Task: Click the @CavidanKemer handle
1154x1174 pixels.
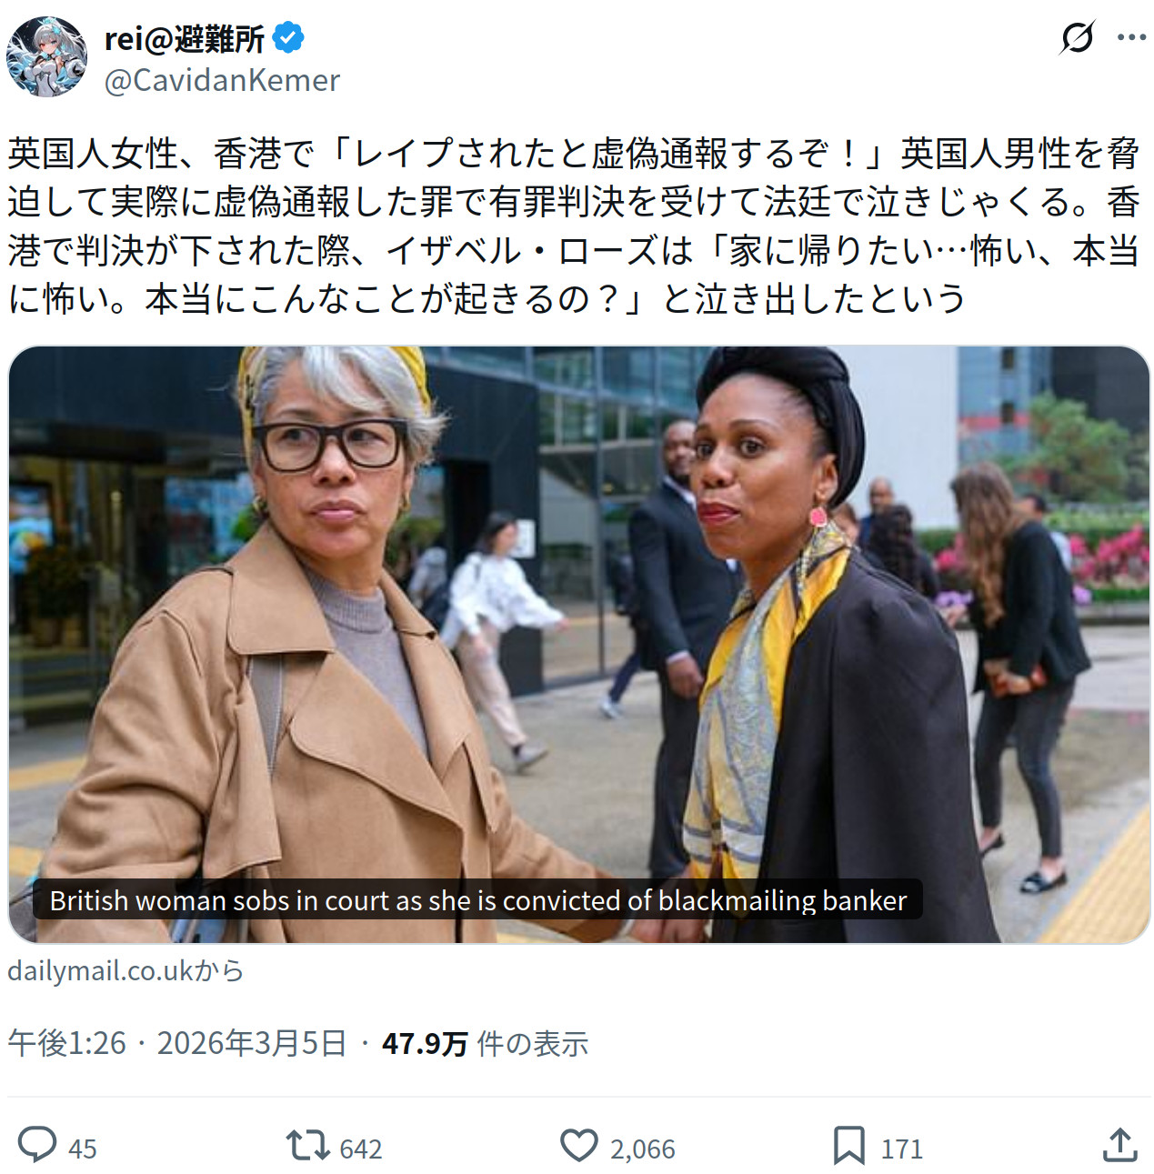Action: (222, 80)
